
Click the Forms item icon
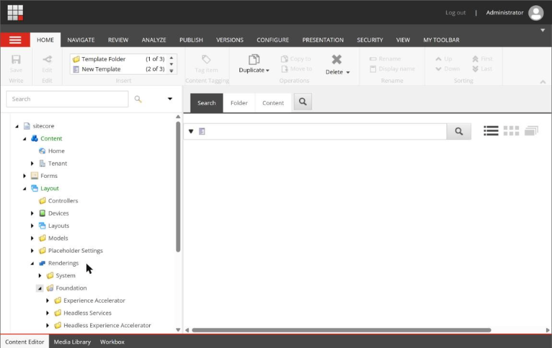34,175
